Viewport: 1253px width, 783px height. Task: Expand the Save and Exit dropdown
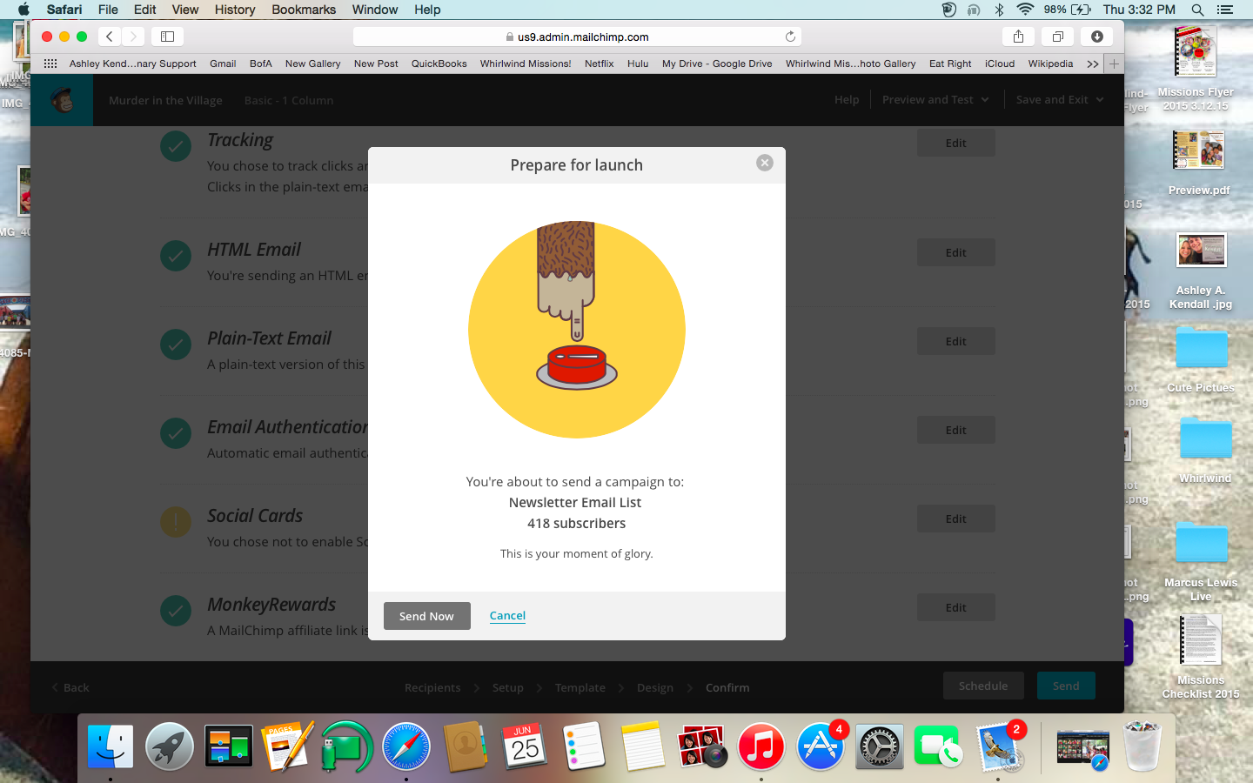click(1059, 100)
